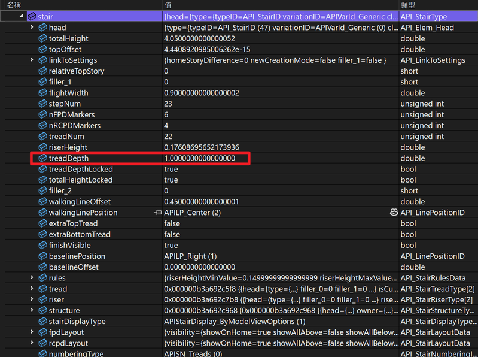
Task: Select the flightWidth value 0.90000000000000002
Action: 202,93
